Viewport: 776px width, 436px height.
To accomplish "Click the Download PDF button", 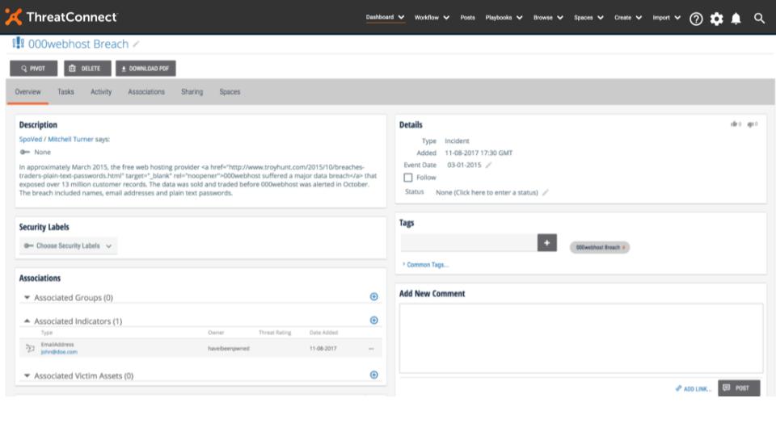I will (x=145, y=68).
